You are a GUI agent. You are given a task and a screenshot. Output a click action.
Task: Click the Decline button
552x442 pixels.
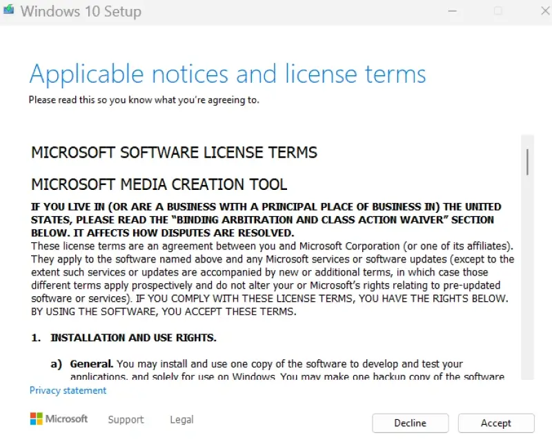(x=410, y=423)
